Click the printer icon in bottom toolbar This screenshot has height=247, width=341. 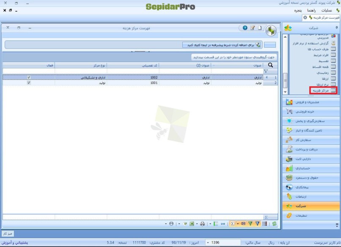click(x=203, y=223)
